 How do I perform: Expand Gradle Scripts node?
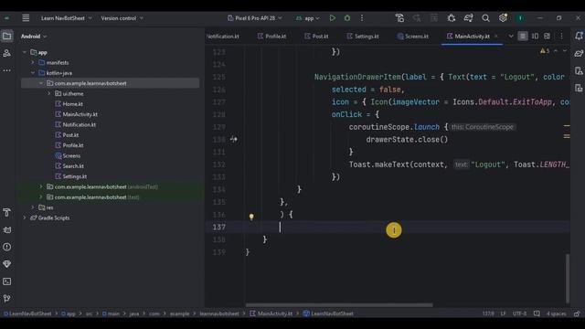25,218
